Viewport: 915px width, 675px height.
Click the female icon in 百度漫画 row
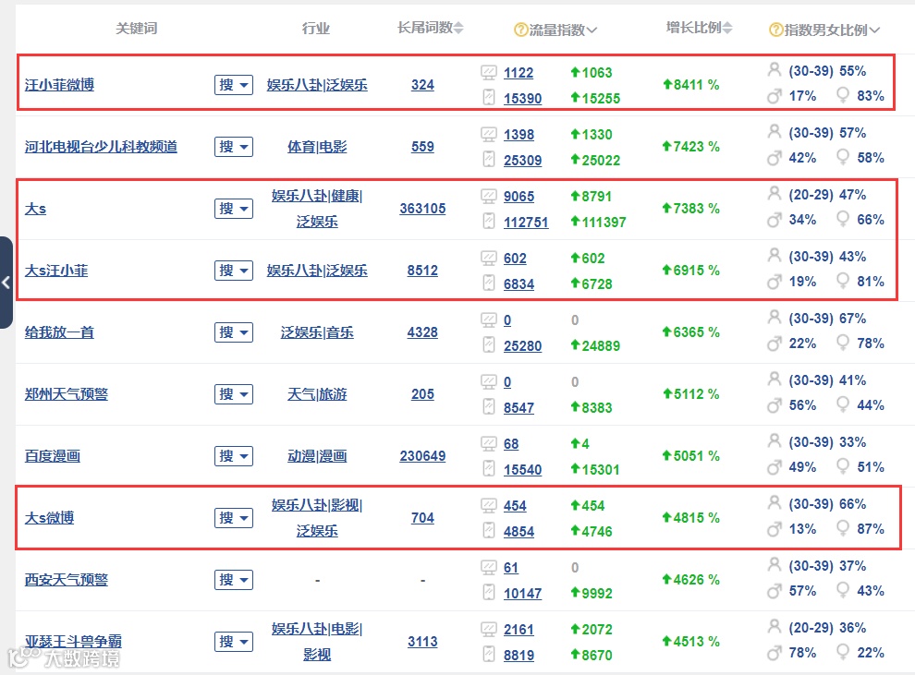click(x=842, y=467)
